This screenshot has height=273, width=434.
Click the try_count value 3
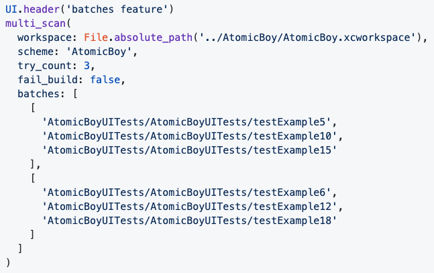[x=87, y=66]
